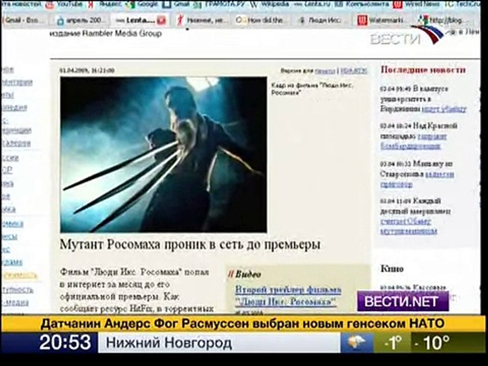
Task: Click the Видео block heading
Action: [248, 274]
